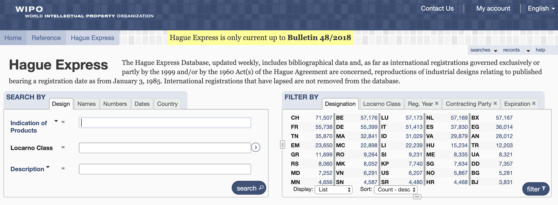Click the bottom resize grip of filter panel
This screenshot has height=205, width=558.
tap(417, 197)
